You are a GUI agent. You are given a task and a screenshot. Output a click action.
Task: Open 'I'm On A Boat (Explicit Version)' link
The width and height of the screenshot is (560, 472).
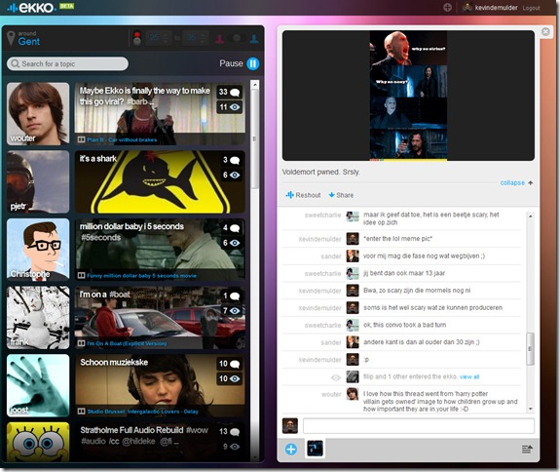(x=127, y=343)
